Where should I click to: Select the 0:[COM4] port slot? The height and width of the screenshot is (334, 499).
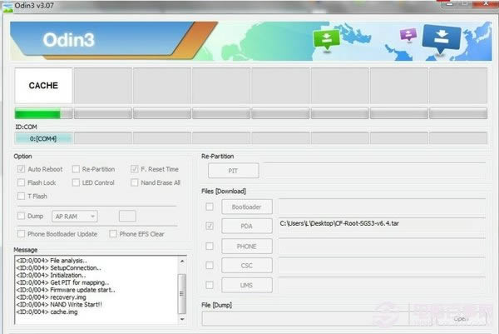43,138
